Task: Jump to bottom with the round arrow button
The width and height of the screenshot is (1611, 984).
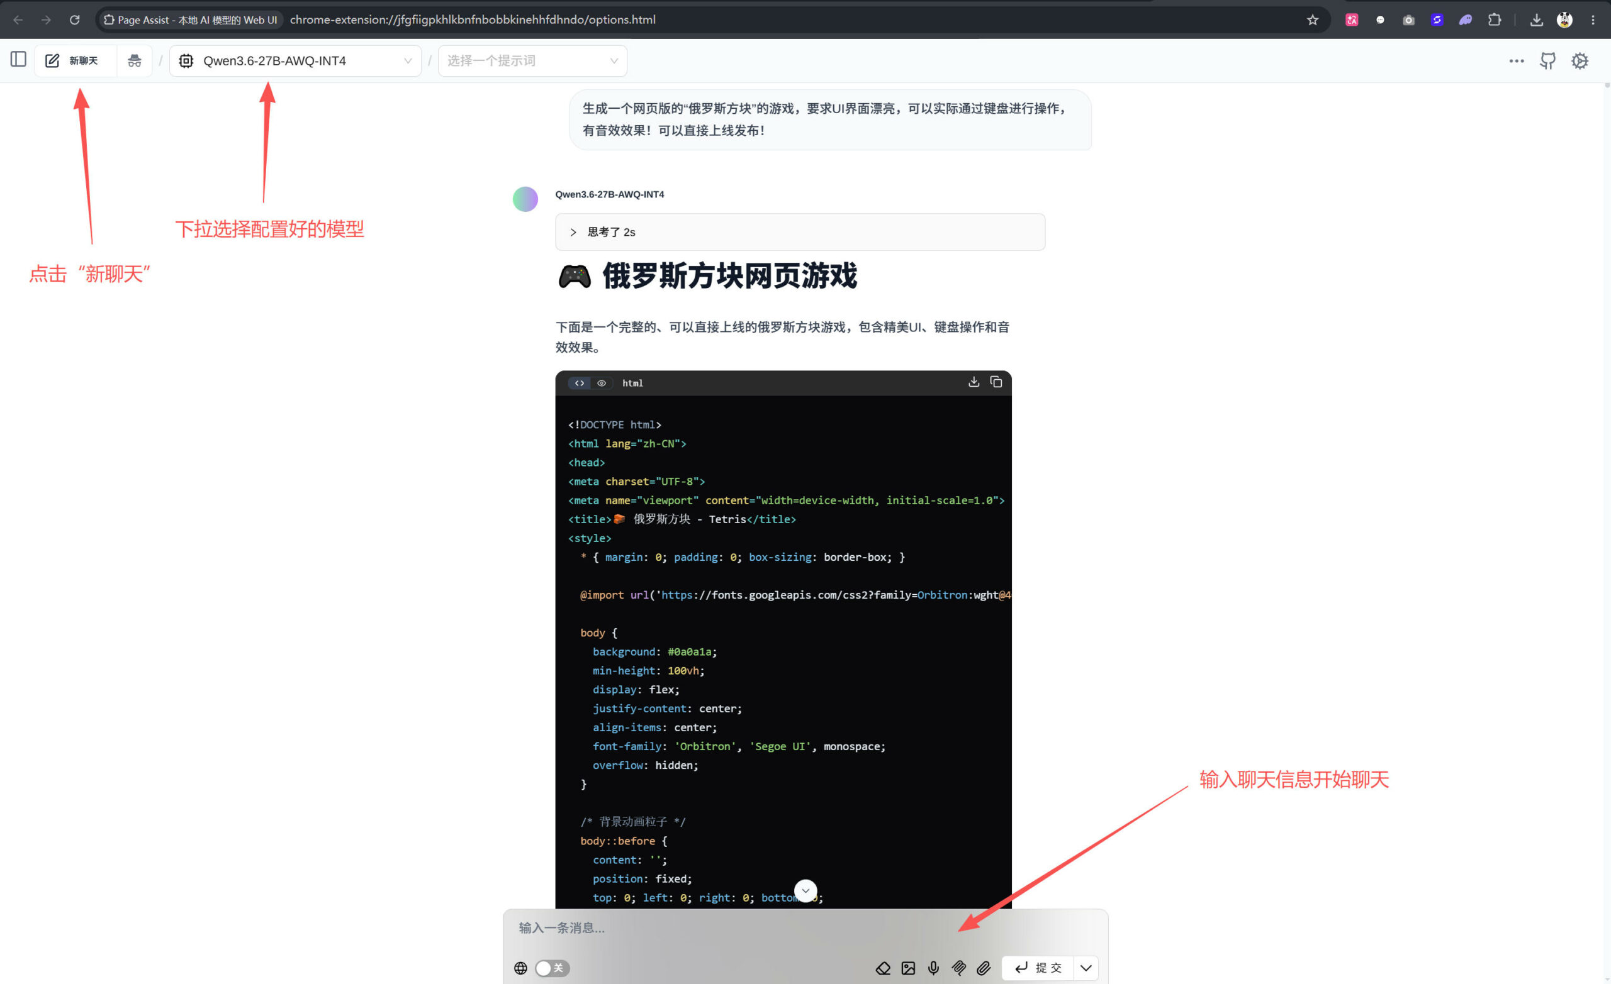Action: click(x=805, y=890)
